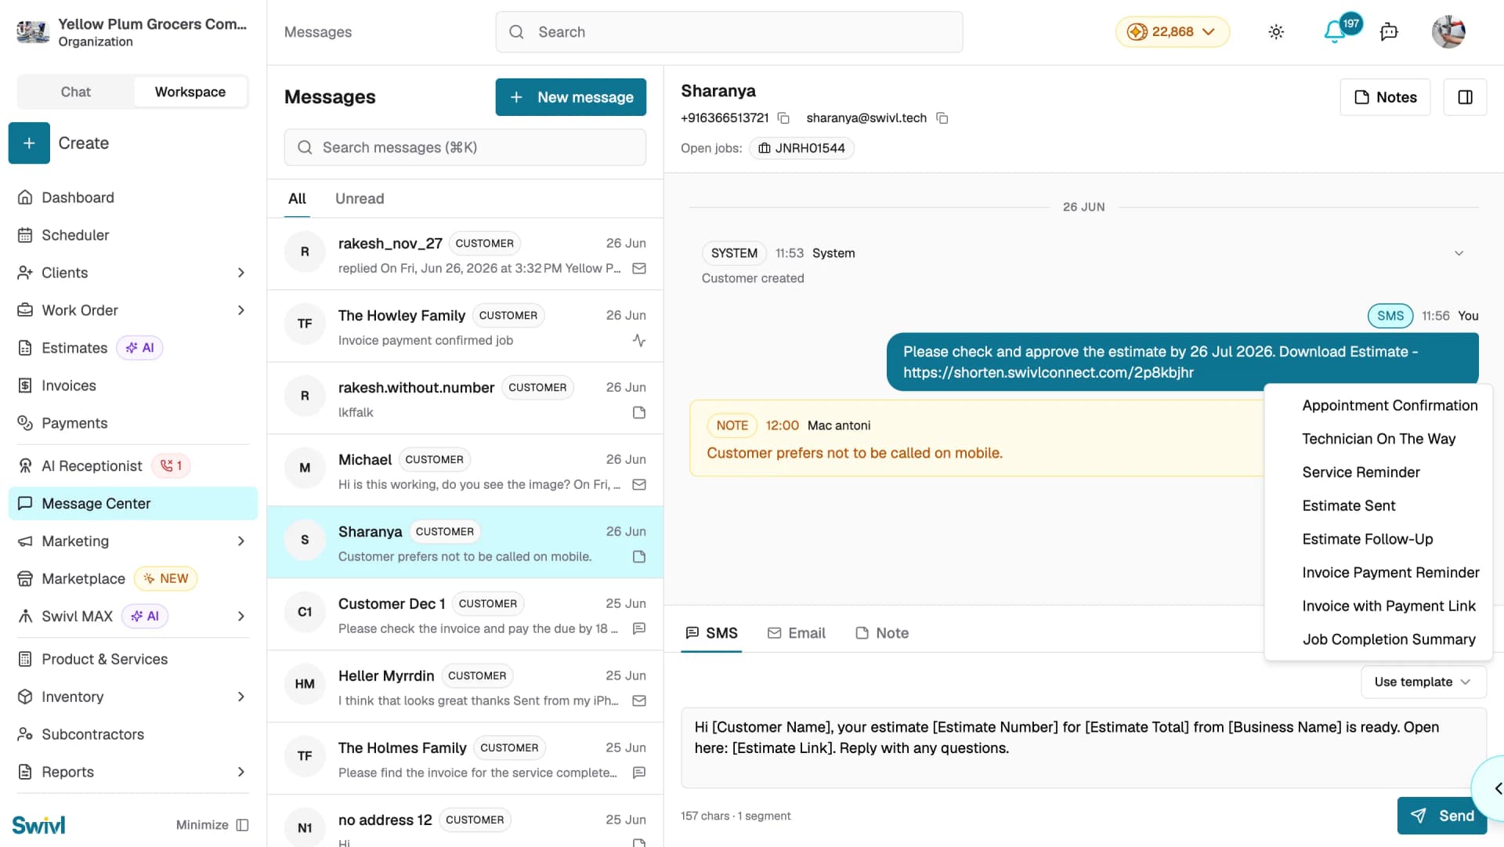The height and width of the screenshot is (847, 1504).
Task: Open Use template dropdown
Action: coord(1423,682)
